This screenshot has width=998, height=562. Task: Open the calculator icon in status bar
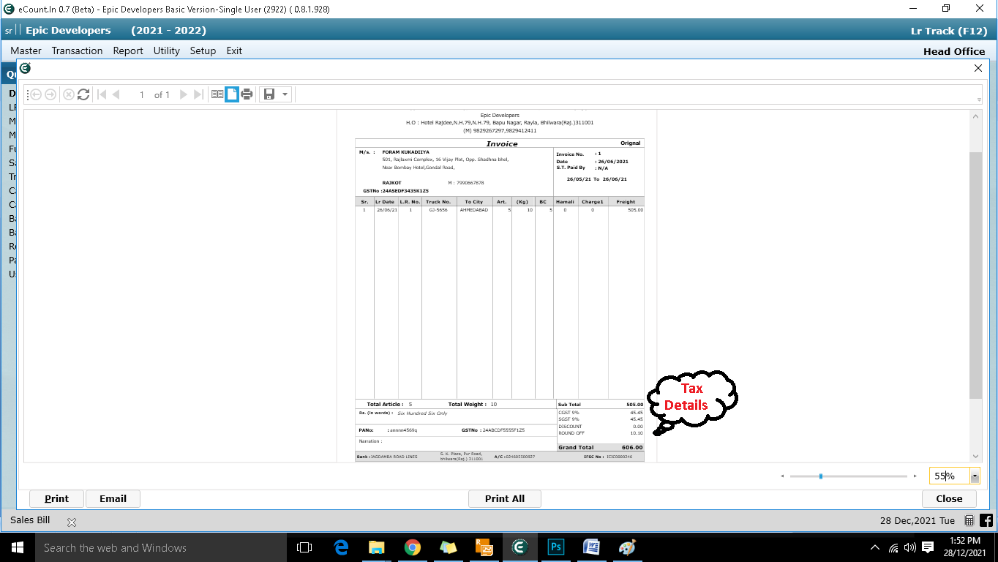[x=969, y=520]
